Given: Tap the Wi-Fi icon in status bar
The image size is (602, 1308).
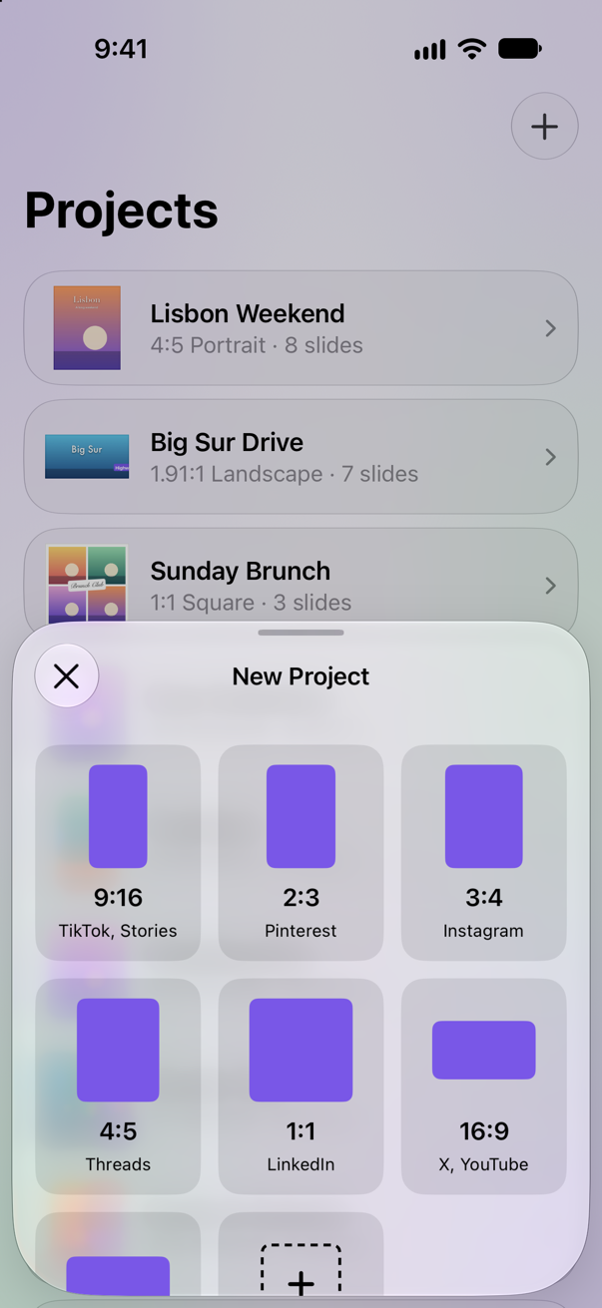Looking at the screenshot, I should pos(471,48).
